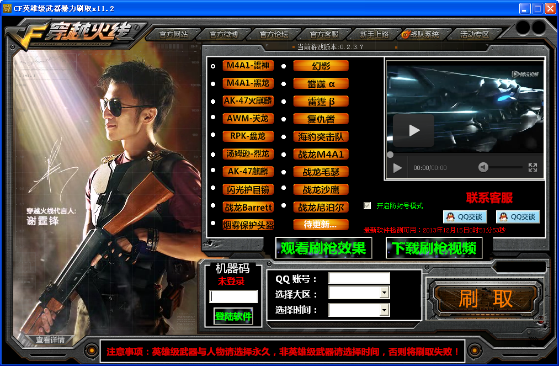Image resolution: width=559 pixels, height=366 pixels.
Task: Click the 待更新... button
Action: pos(321,224)
